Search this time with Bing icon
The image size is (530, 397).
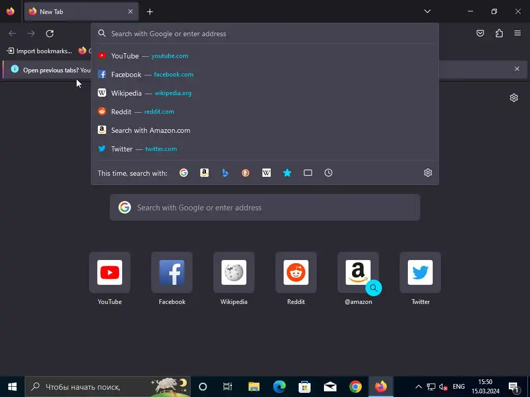(x=225, y=173)
